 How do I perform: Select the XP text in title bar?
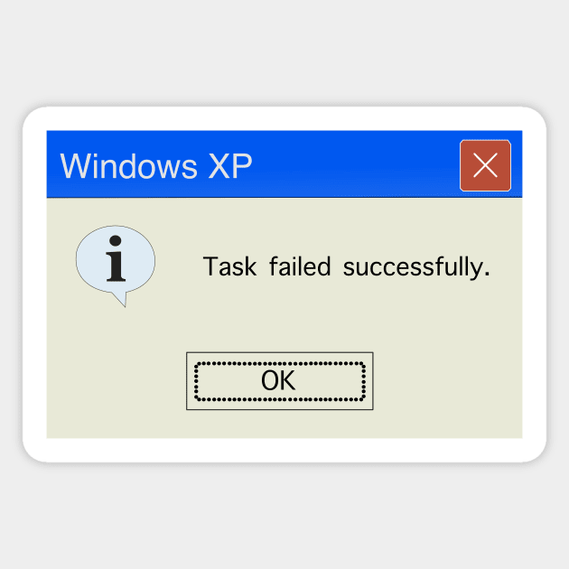(230, 166)
